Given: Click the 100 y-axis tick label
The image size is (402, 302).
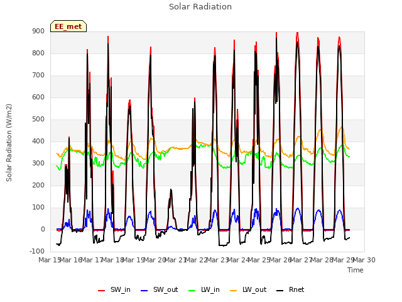Looking at the screenshot, I should [x=38, y=208].
